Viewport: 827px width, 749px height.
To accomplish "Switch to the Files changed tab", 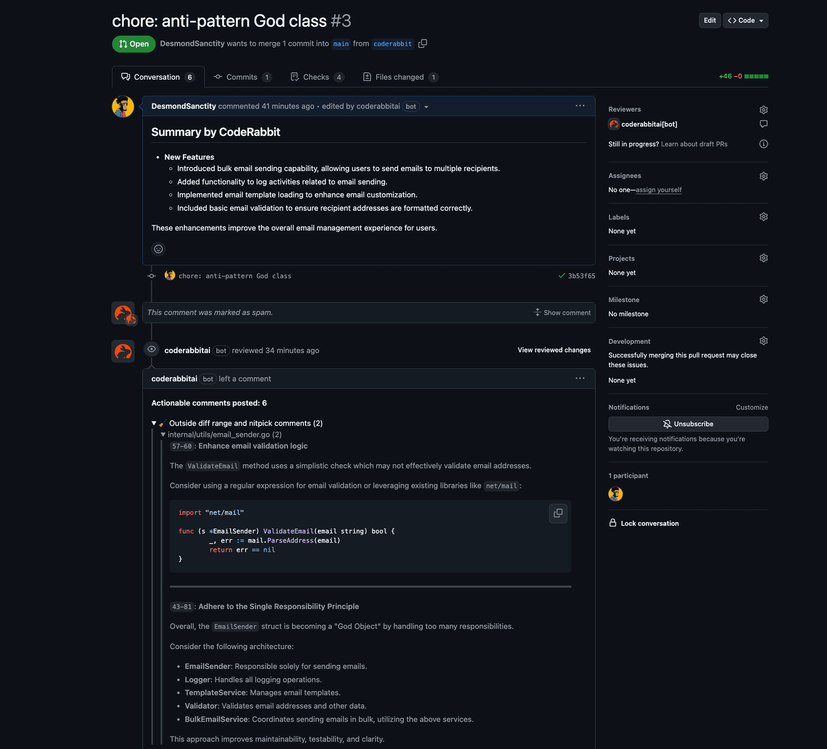I will [x=400, y=77].
